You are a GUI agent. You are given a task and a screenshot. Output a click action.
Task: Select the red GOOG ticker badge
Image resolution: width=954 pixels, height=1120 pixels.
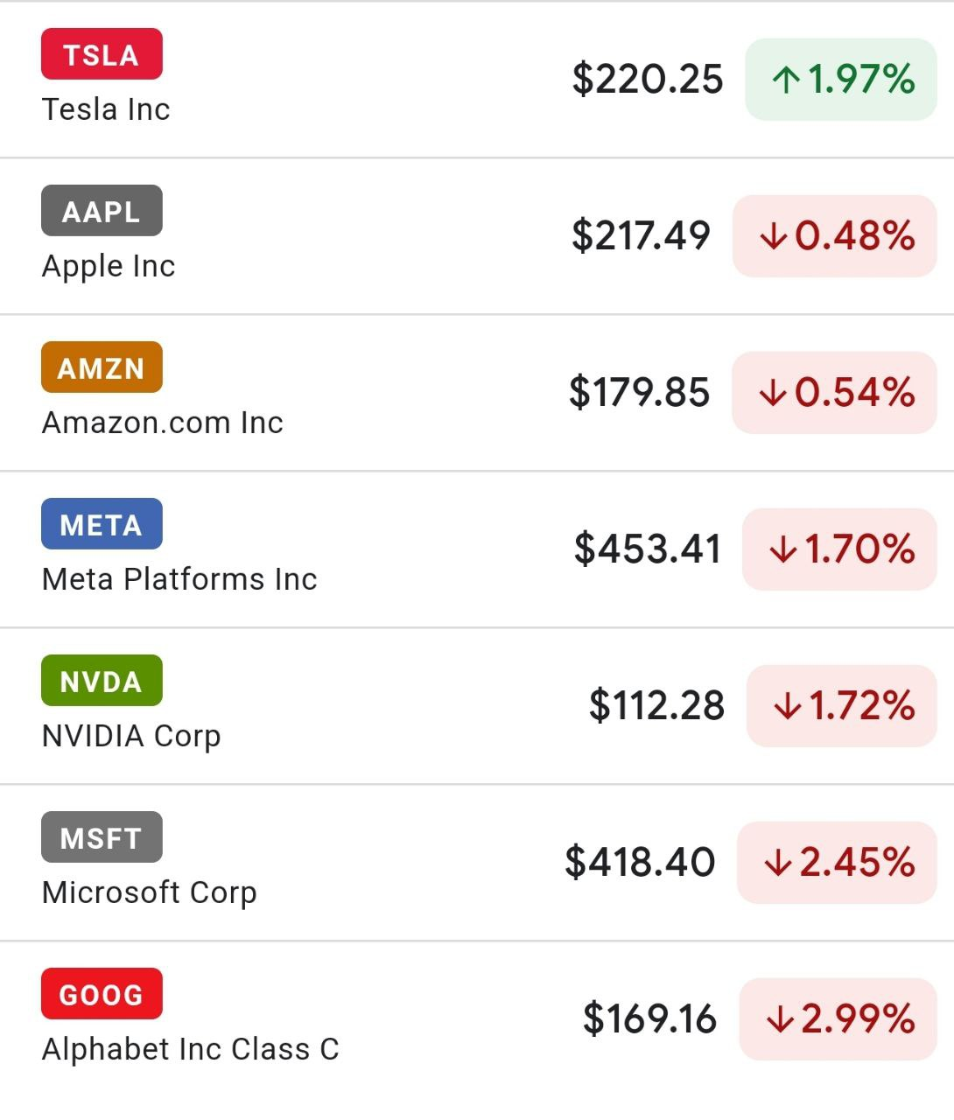point(102,994)
